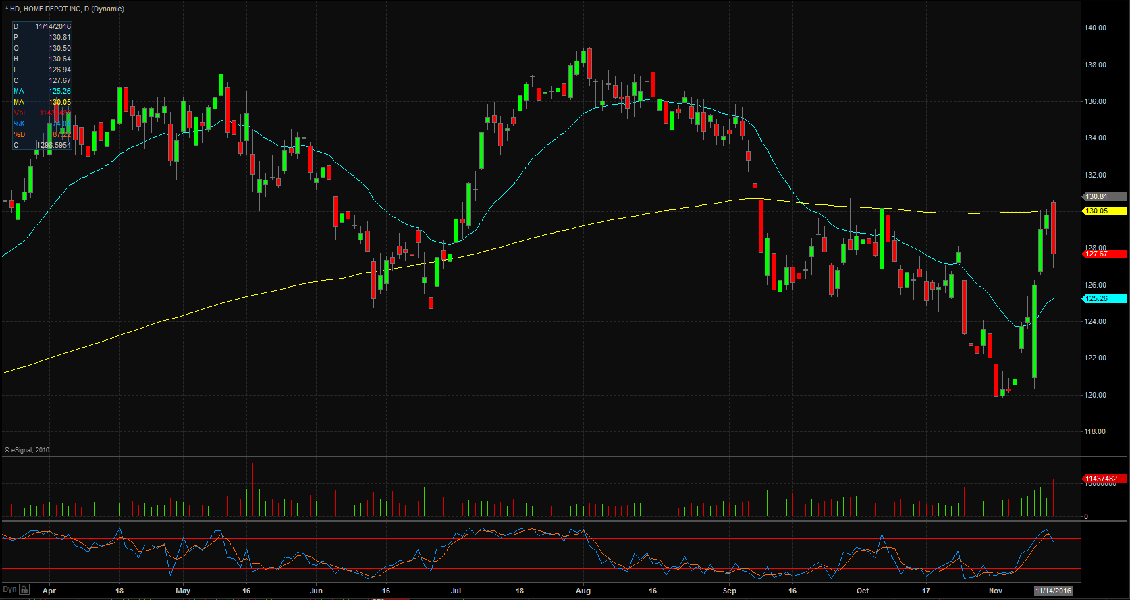The width and height of the screenshot is (1130, 600).
Task: Click the L 126.94 row in the data window
Action: 42,70
